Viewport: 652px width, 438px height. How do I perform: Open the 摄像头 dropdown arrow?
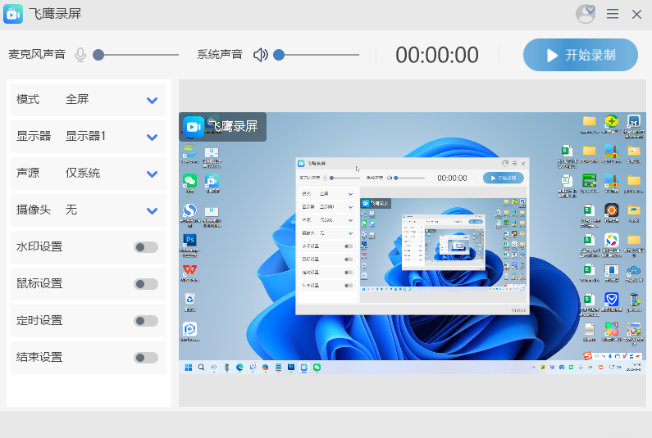click(152, 210)
